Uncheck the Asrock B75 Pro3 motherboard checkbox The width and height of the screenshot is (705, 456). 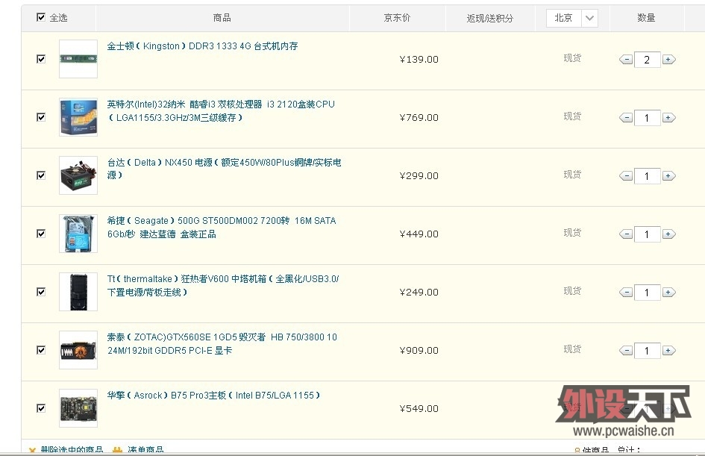pyautogui.click(x=41, y=408)
